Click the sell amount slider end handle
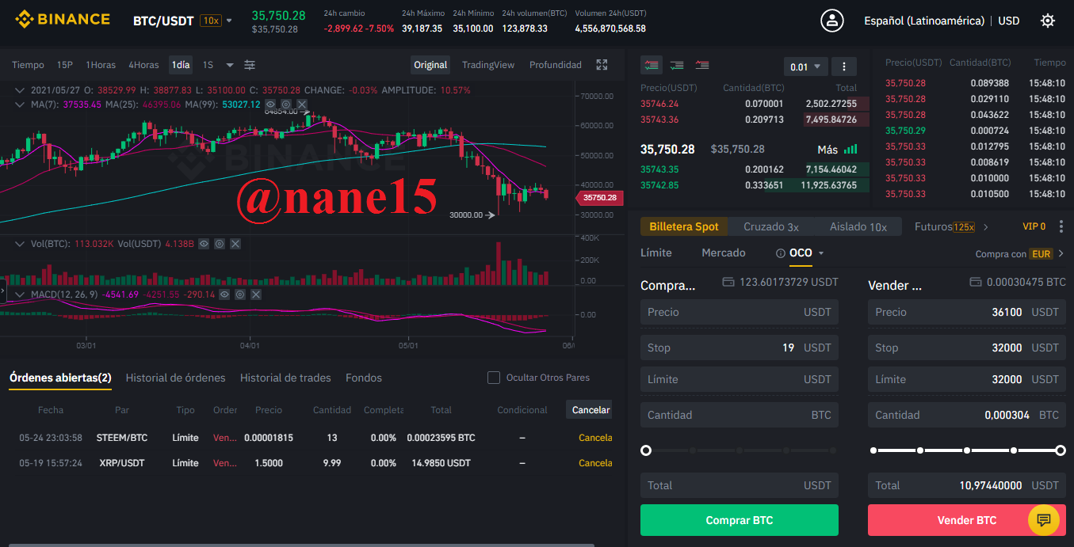This screenshot has height=547, width=1074. (x=1061, y=450)
